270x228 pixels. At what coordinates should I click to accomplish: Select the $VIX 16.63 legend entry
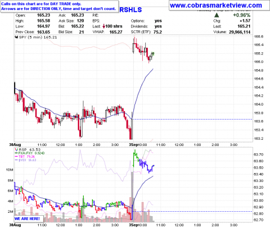26,160
